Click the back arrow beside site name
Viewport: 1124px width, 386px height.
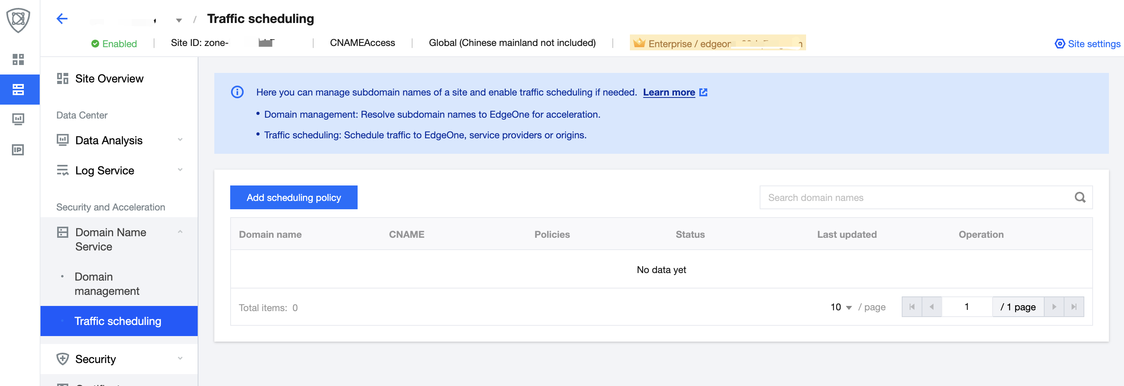pyautogui.click(x=62, y=18)
